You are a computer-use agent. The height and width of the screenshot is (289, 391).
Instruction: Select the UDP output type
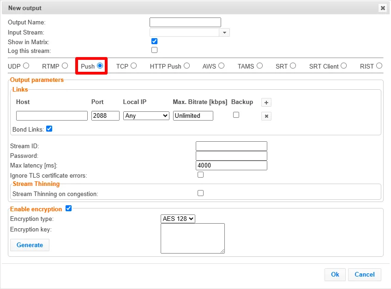click(26, 66)
